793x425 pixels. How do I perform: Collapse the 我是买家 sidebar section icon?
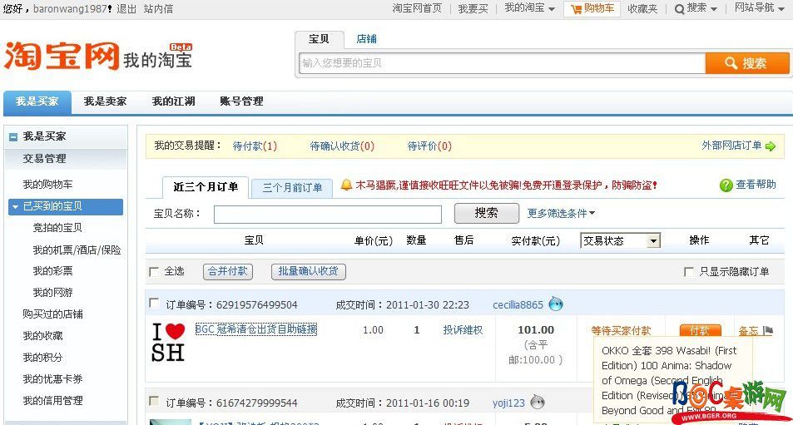(13, 137)
